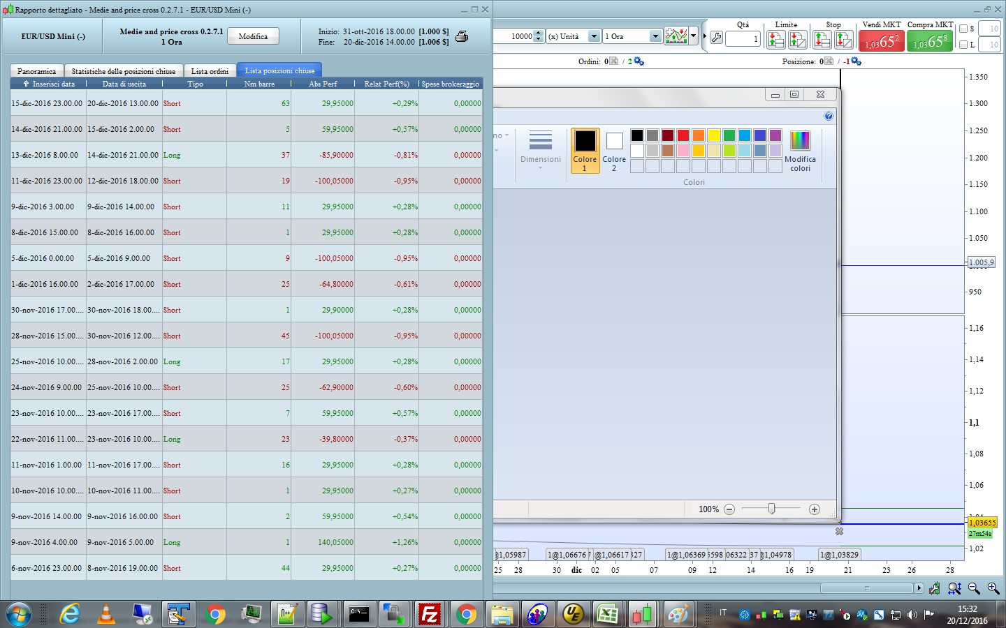Open Modifica colori in Paint
Screen dimensions: 1006x628
[800, 151]
